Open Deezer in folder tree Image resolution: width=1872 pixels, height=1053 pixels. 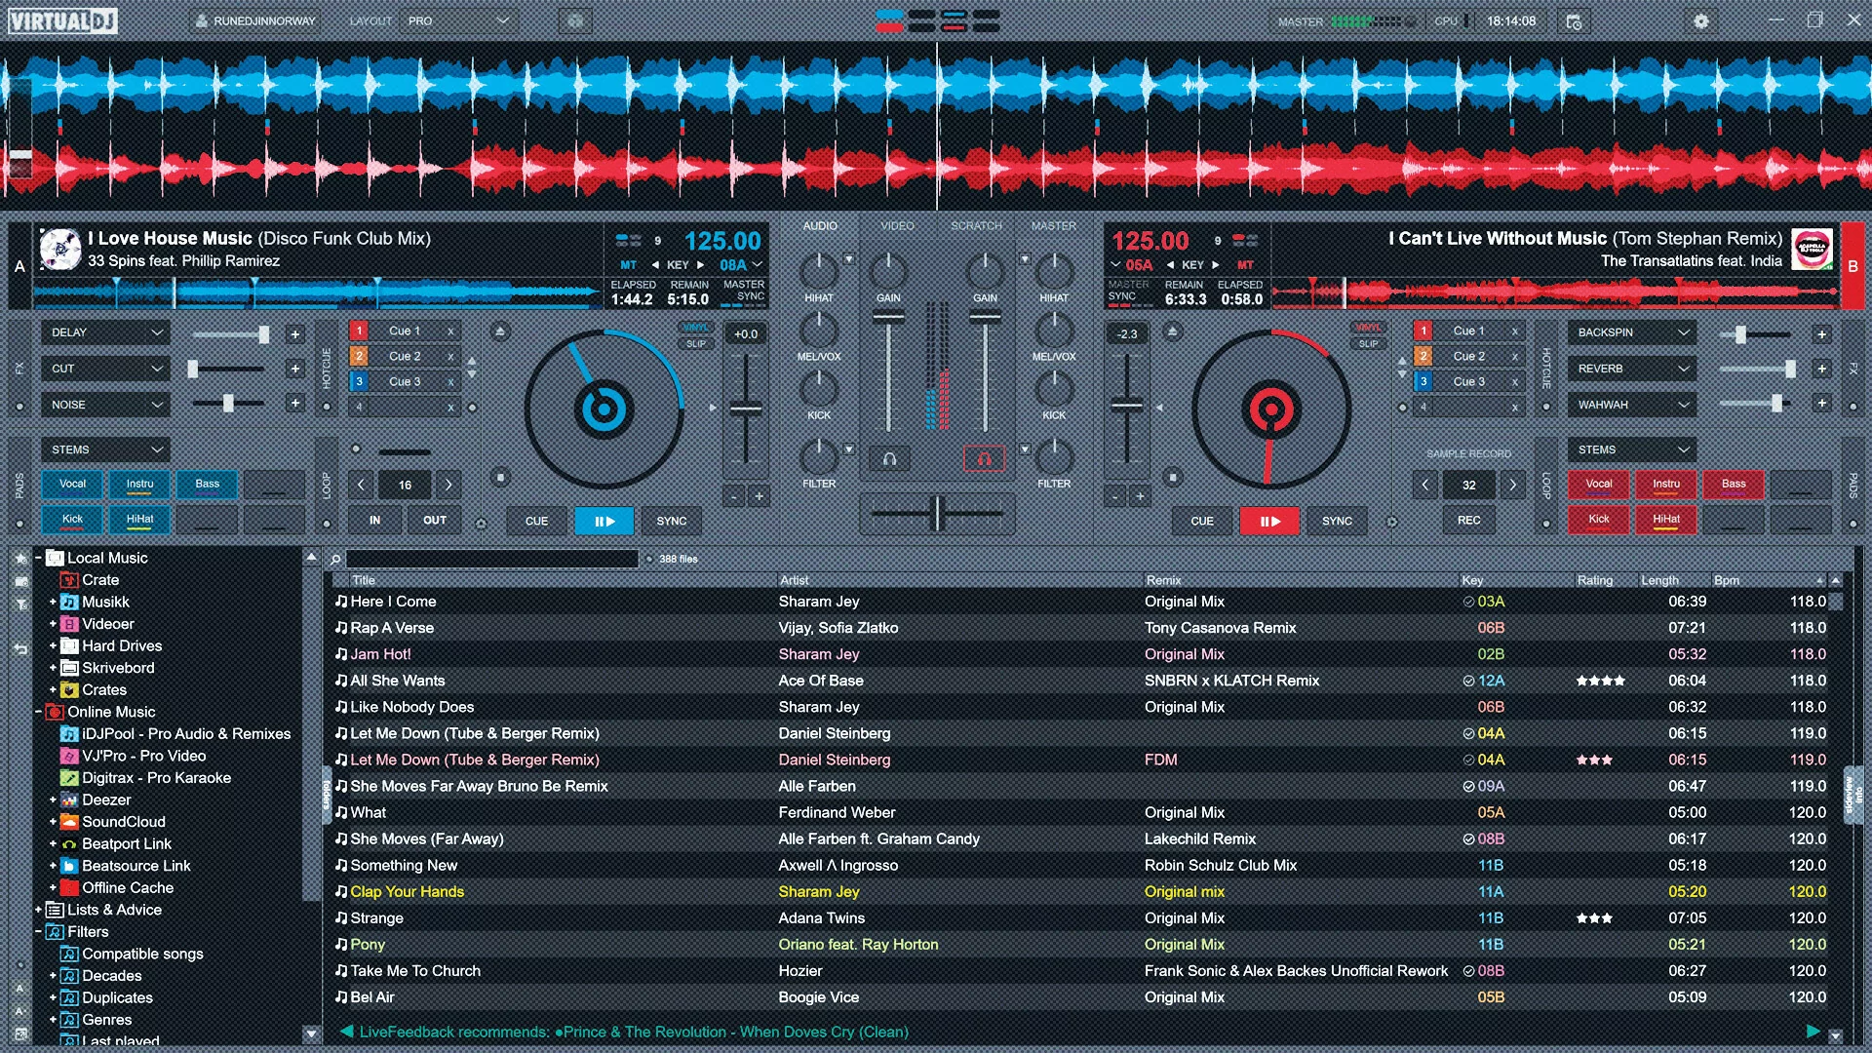tap(105, 799)
